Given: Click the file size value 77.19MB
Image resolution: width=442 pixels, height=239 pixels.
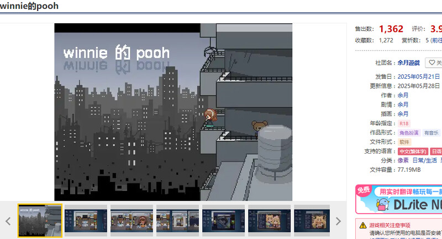Looking at the screenshot, I should tap(409, 170).
